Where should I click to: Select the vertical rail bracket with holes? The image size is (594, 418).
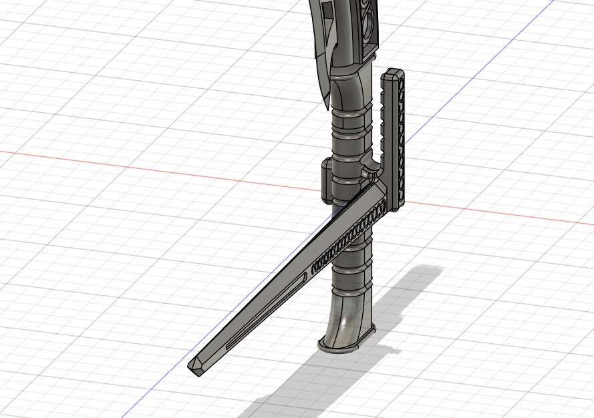click(394, 140)
